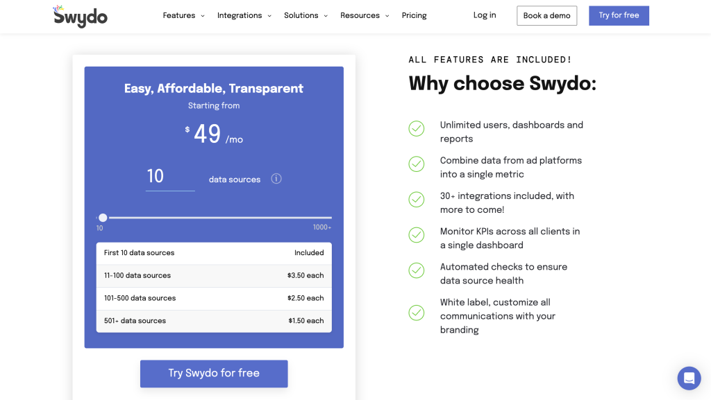
Task: Click the checkmark beside White label feature
Action: pyautogui.click(x=417, y=313)
